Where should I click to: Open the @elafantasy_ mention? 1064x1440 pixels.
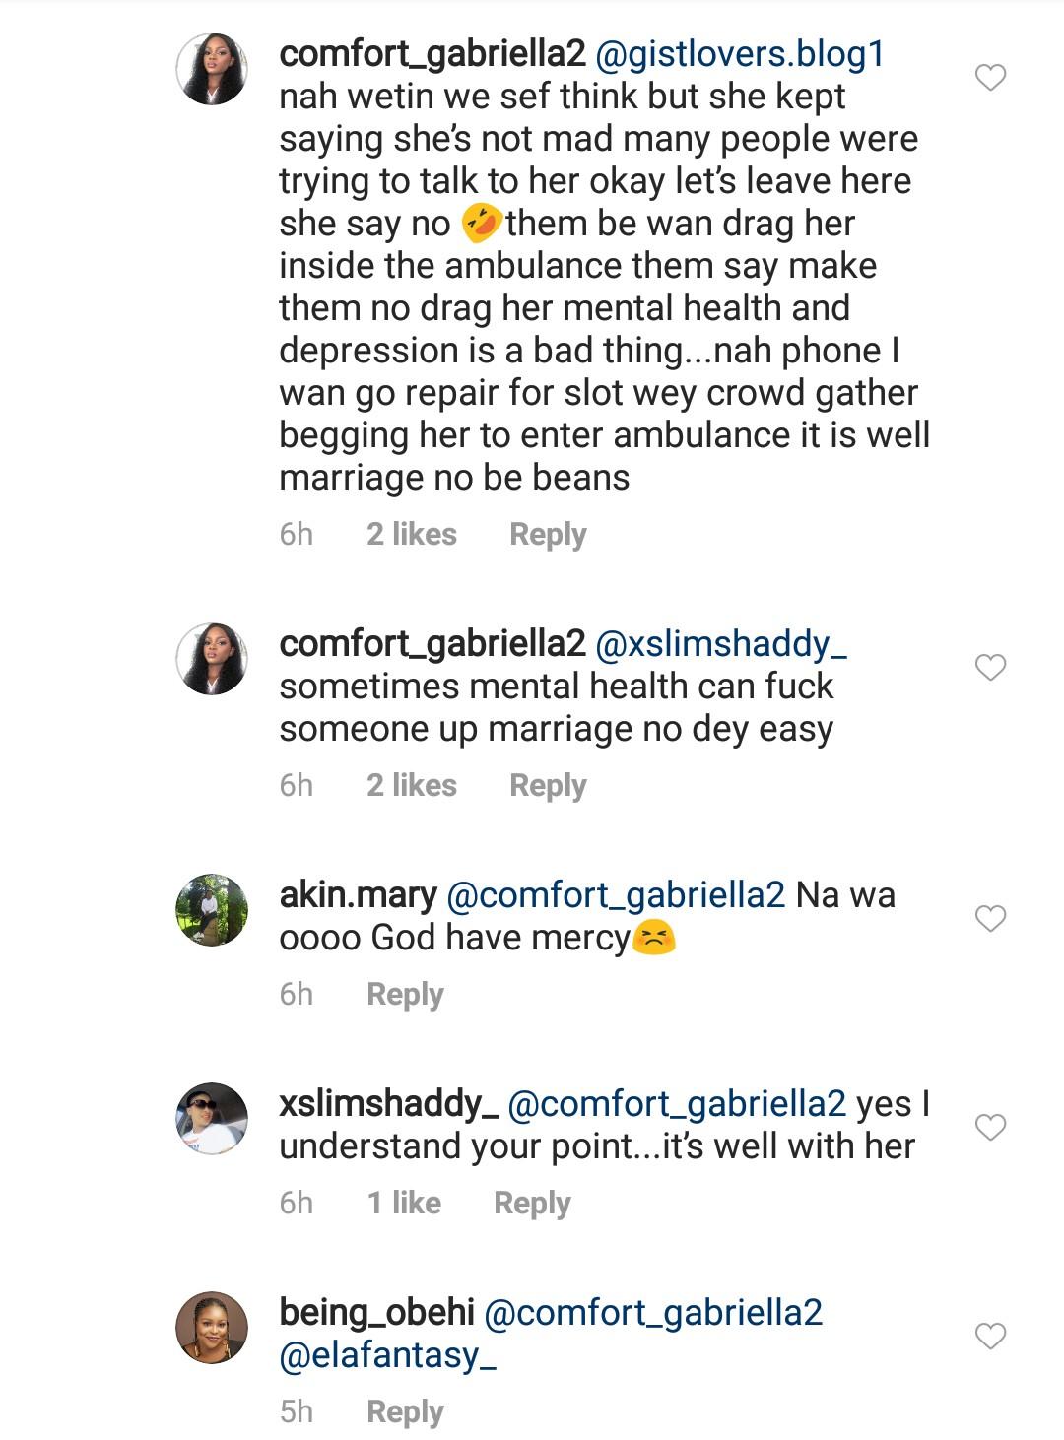click(388, 1355)
